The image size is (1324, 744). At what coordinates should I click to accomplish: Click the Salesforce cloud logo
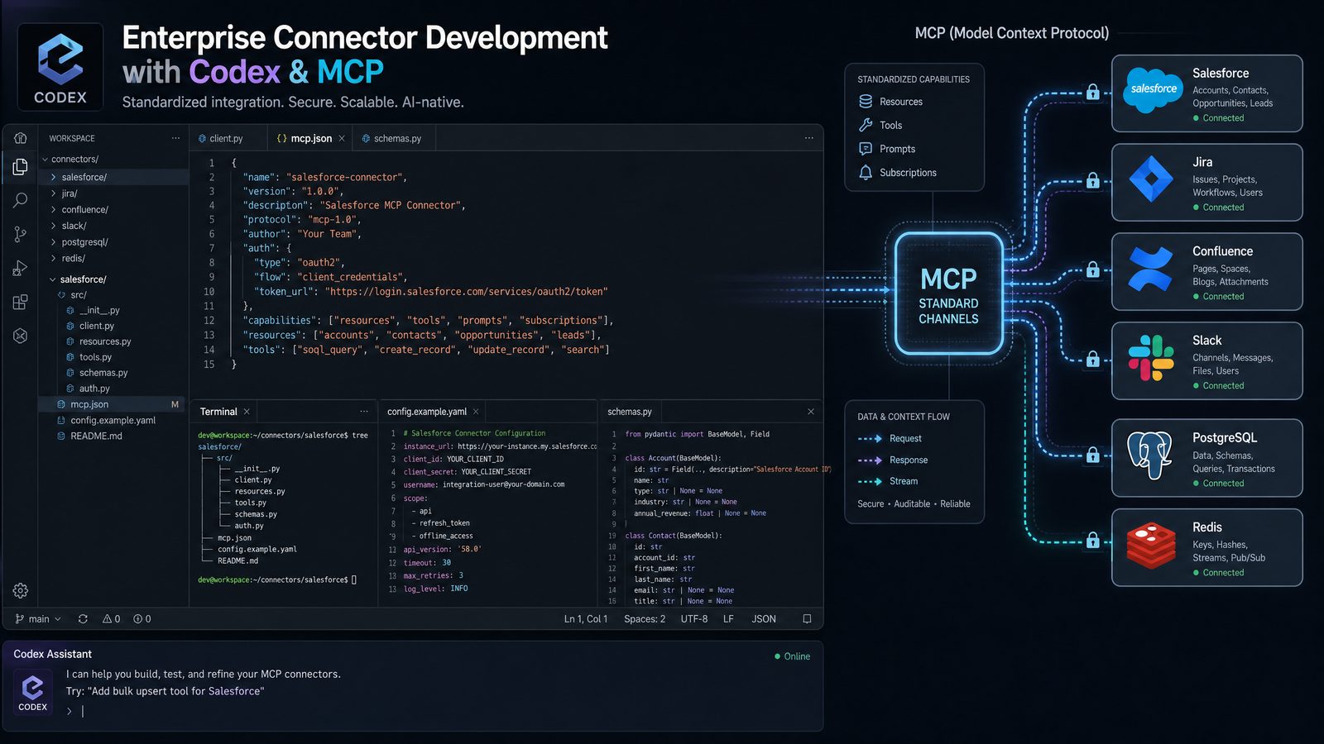[1153, 89]
